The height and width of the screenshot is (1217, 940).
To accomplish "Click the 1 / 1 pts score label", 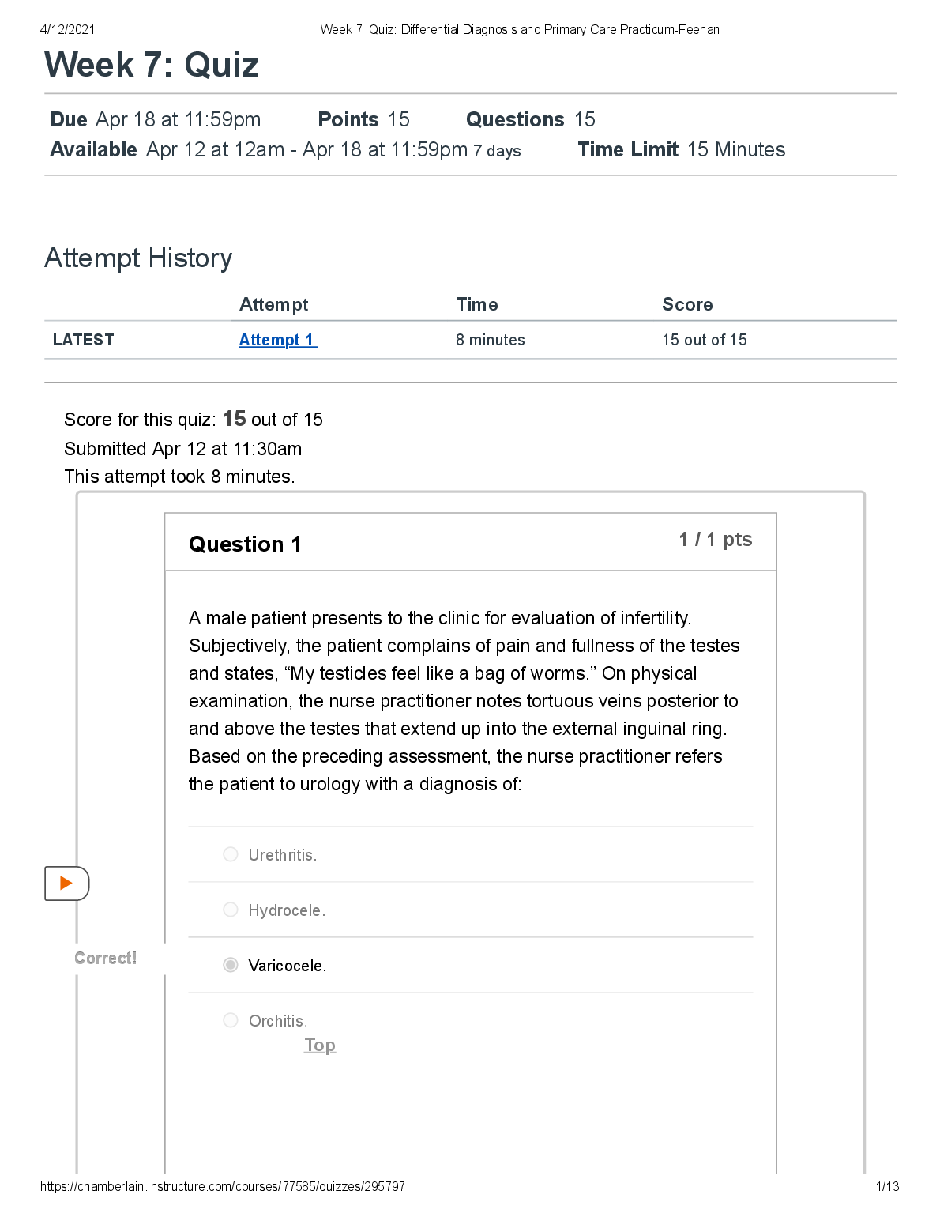I will pyautogui.click(x=715, y=540).
